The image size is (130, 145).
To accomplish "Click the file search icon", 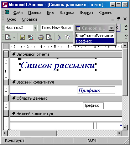I will coord(31,37).
